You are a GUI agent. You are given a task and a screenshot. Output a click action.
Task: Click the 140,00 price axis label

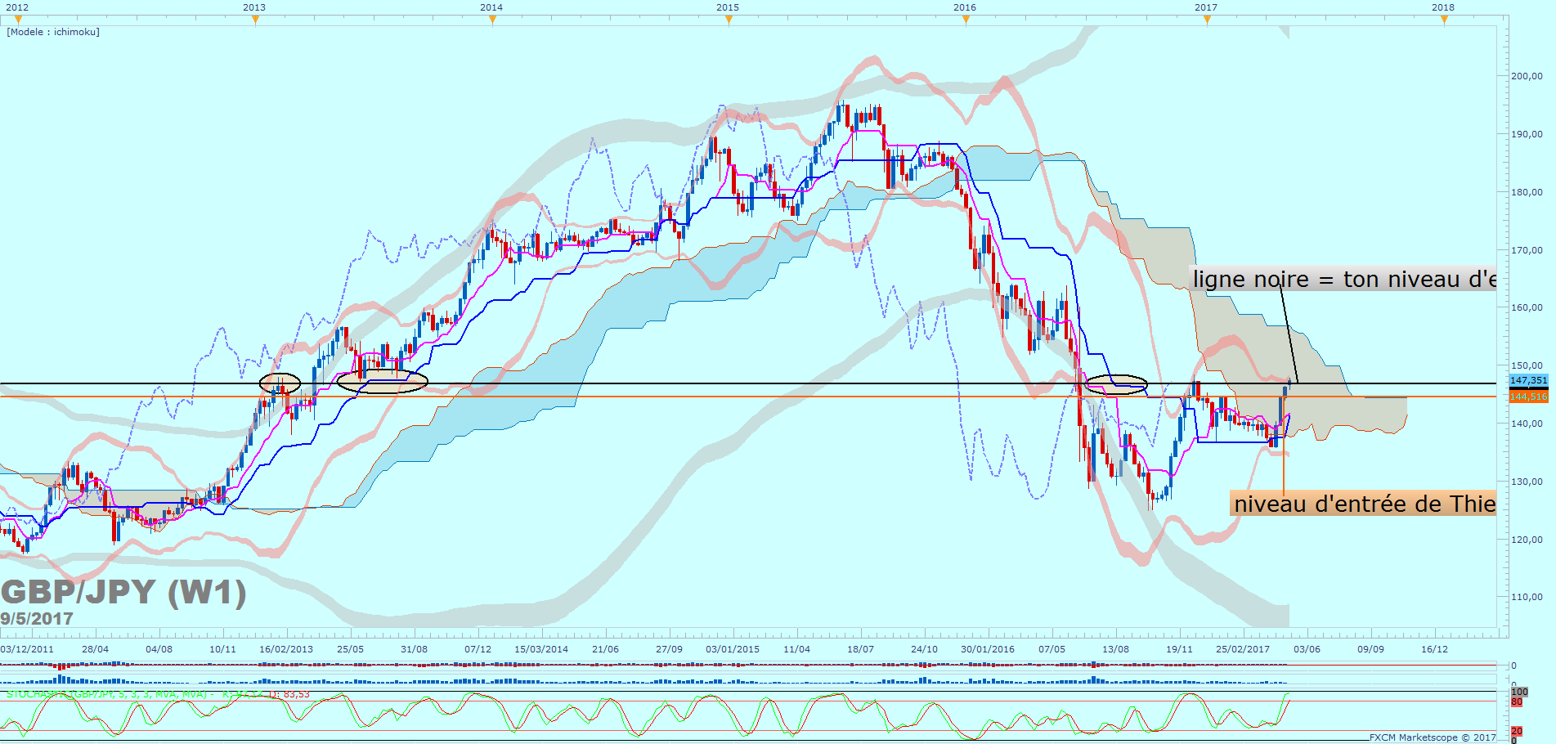(x=1527, y=424)
